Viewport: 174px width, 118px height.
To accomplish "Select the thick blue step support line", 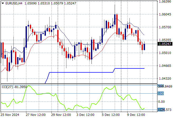I will click(x=79, y=72).
